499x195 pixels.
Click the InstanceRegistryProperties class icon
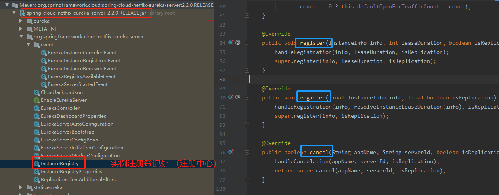[37, 172]
